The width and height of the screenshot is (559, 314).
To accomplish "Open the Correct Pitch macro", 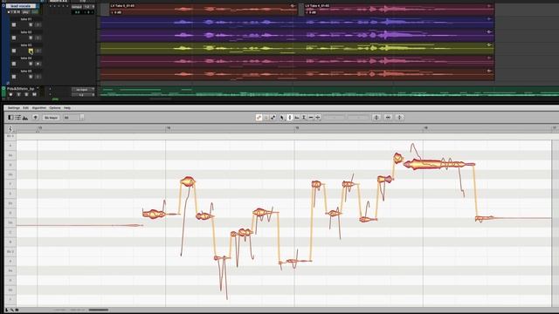I will click(376, 117).
